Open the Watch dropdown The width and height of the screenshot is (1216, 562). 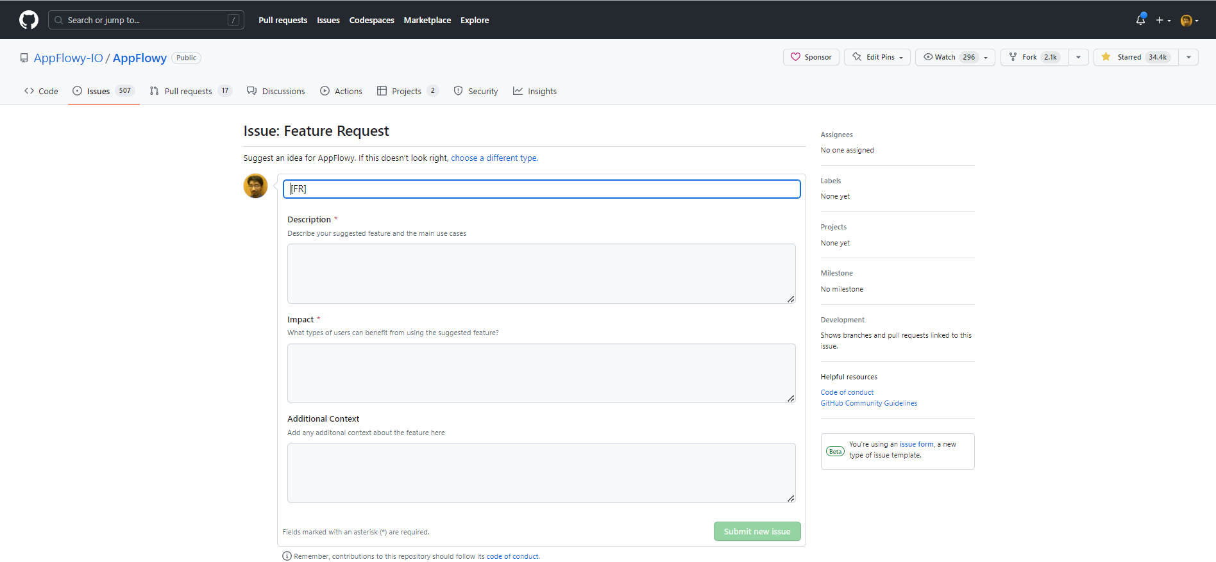click(x=955, y=57)
